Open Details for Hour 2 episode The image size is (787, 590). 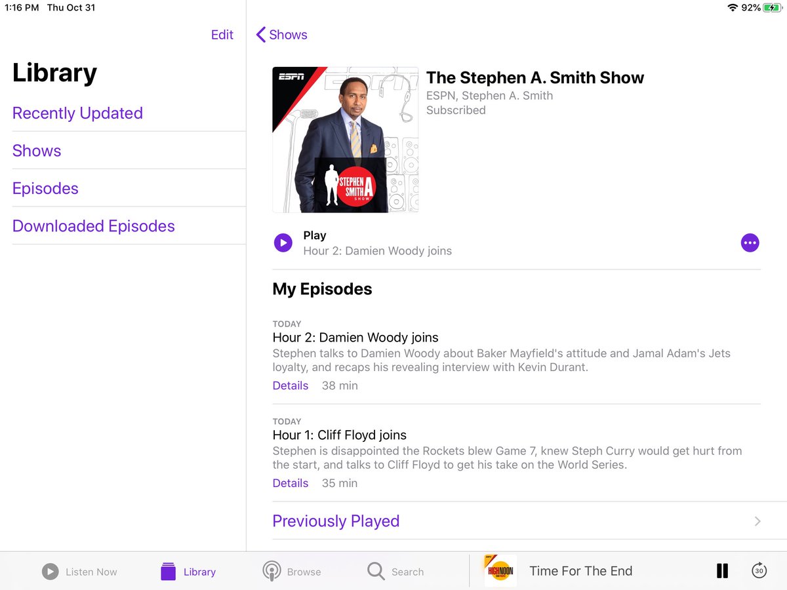tap(291, 385)
